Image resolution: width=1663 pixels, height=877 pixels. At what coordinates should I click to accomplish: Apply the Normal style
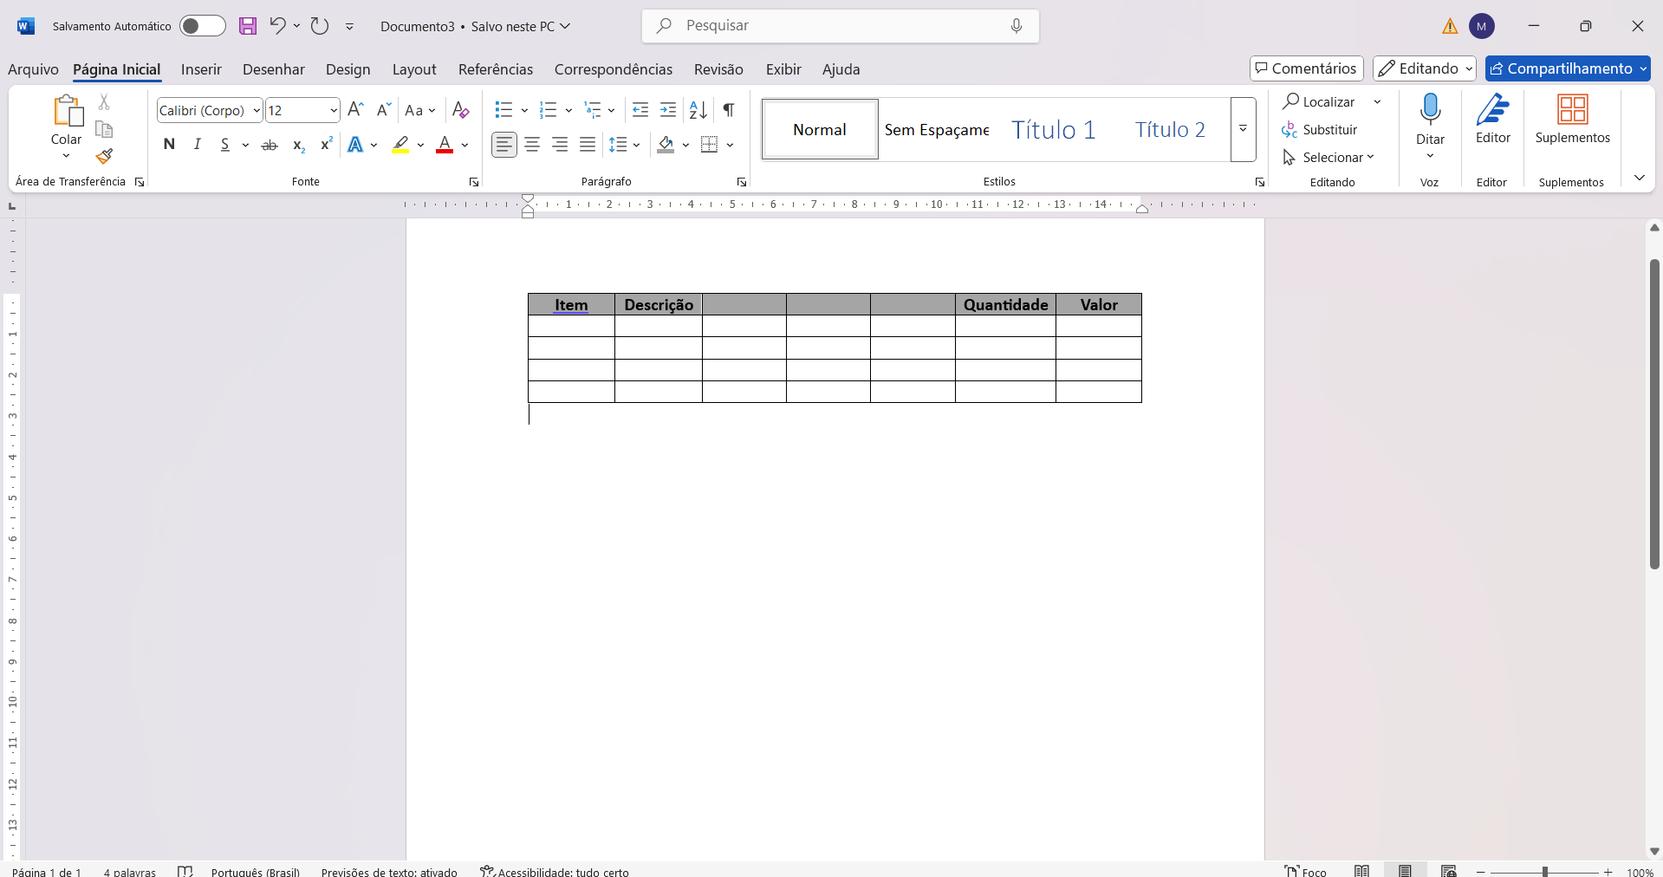(820, 129)
